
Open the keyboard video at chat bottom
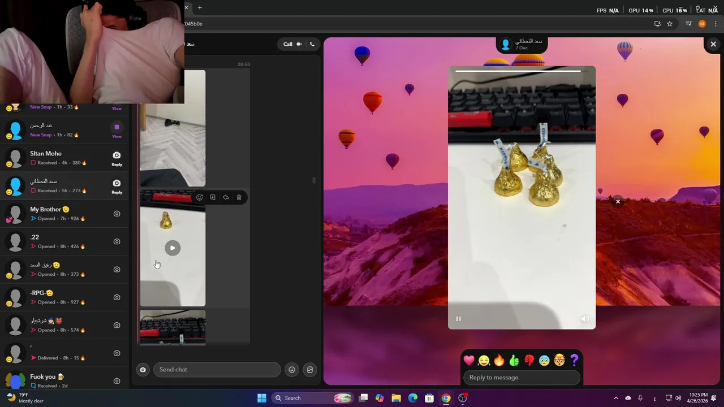pyautogui.click(x=173, y=327)
